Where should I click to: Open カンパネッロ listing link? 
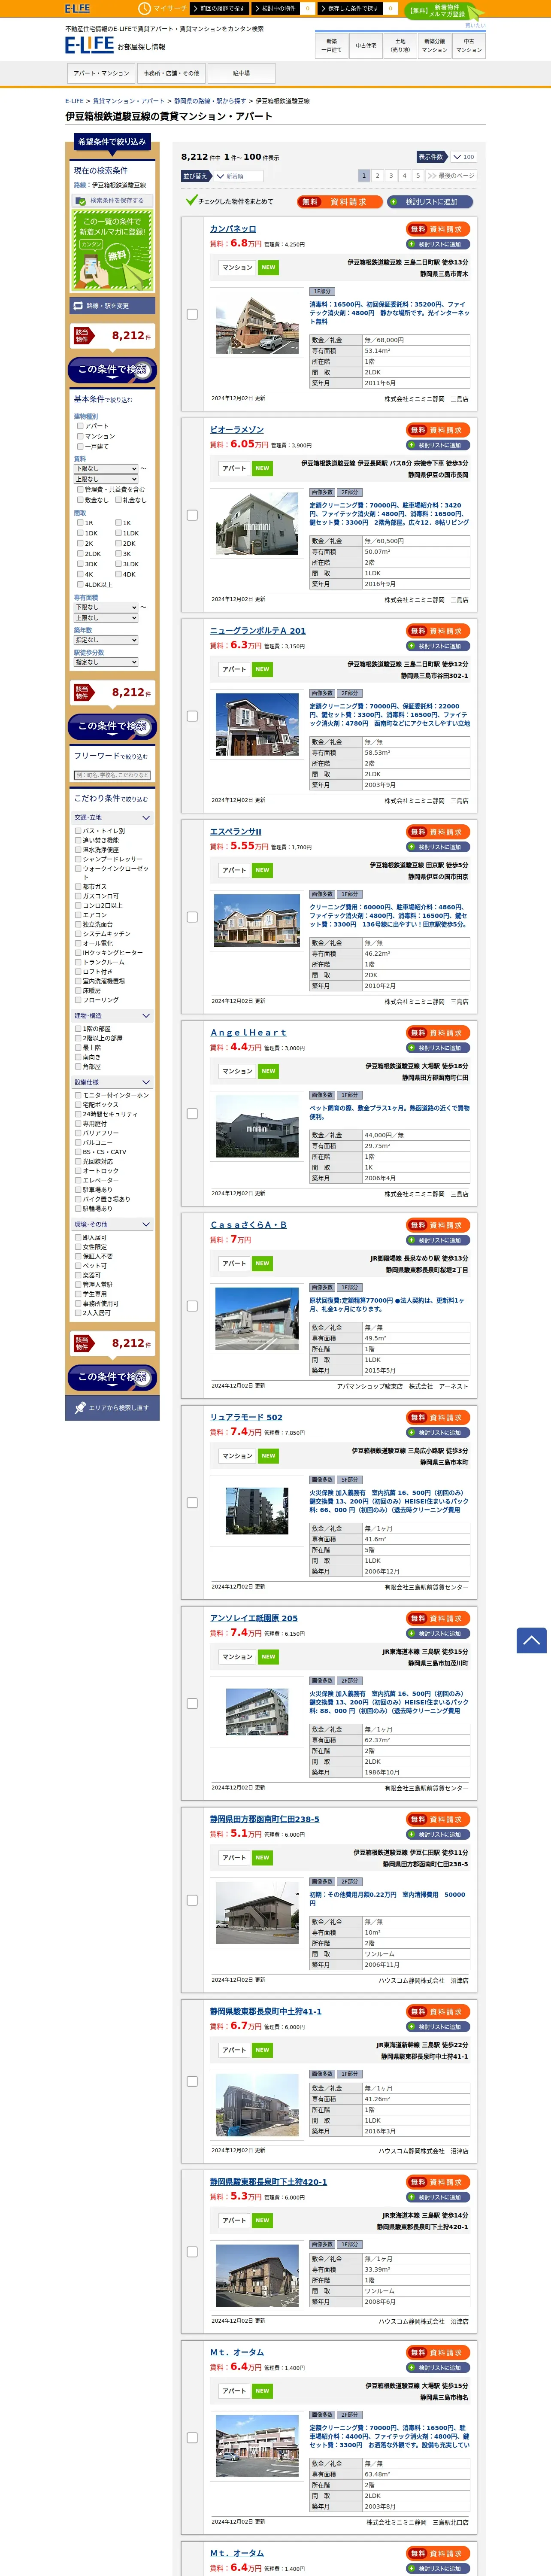pos(232,229)
